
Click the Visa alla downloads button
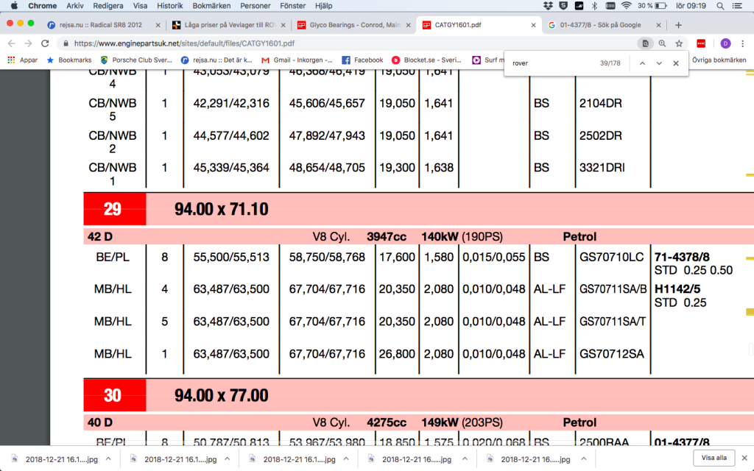click(714, 458)
